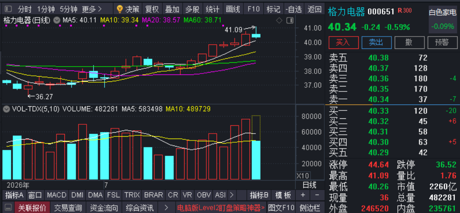Open the 综合资讯 tab
Image resolution: width=460 pixels, height=213 pixels.
coord(140,208)
